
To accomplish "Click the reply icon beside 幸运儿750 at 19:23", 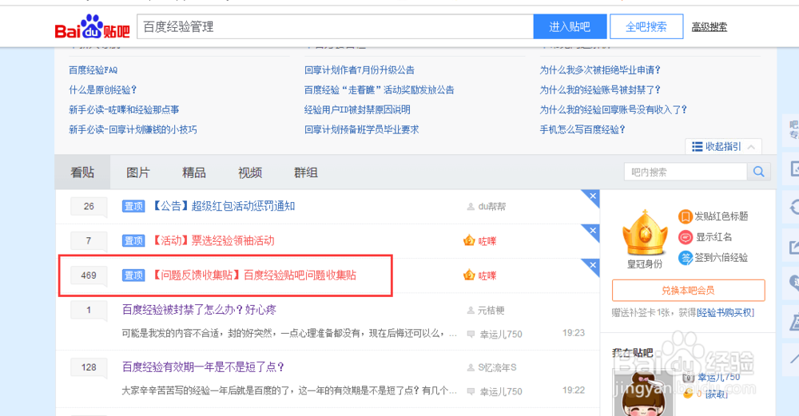I will [471, 335].
